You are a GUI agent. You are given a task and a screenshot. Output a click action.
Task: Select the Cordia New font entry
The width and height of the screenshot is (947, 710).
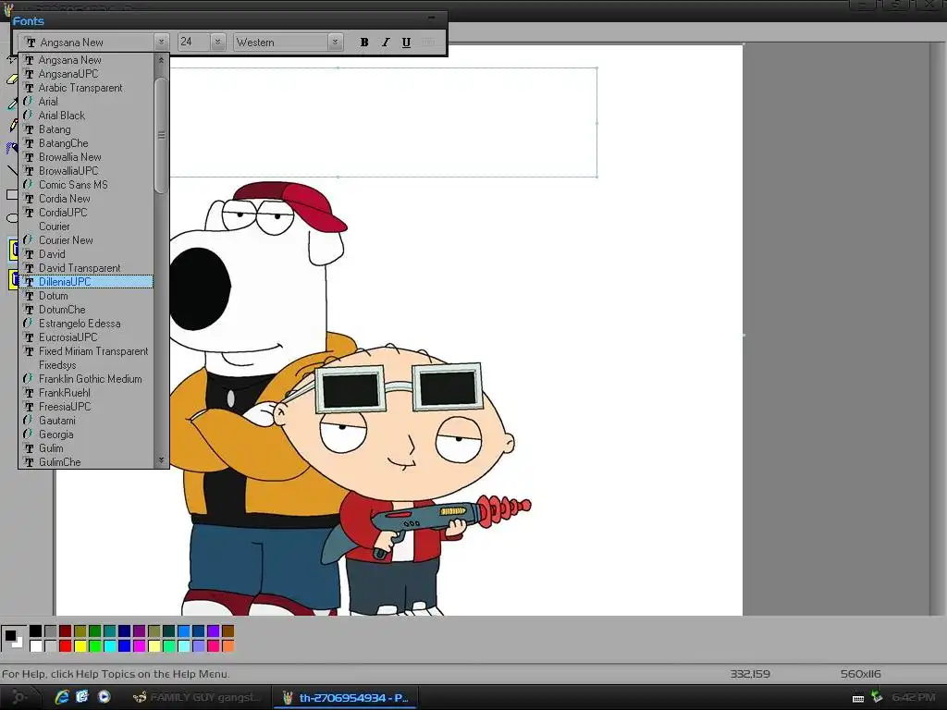pyautogui.click(x=86, y=199)
